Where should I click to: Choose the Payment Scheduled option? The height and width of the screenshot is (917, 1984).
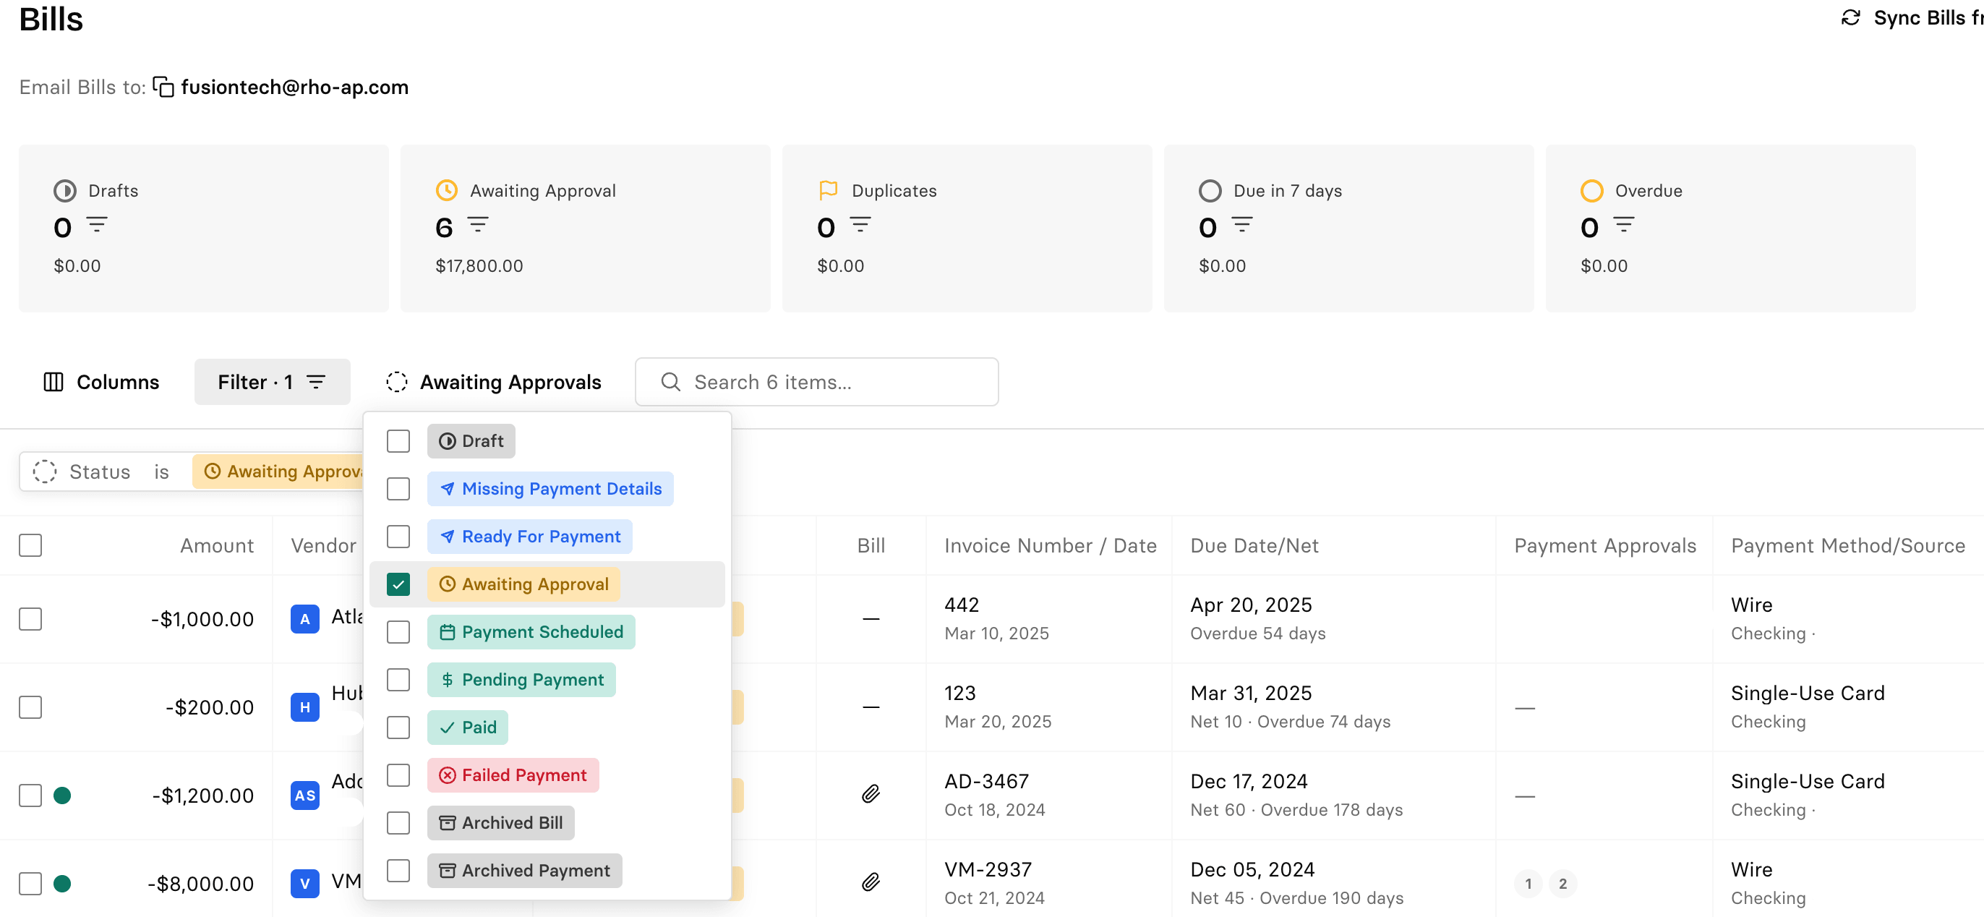531,633
